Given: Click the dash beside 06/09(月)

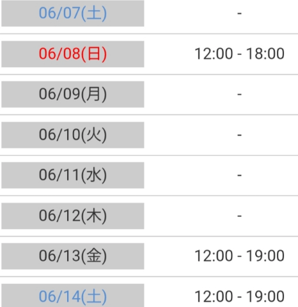Looking at the screenshot, I should point(239,94).
